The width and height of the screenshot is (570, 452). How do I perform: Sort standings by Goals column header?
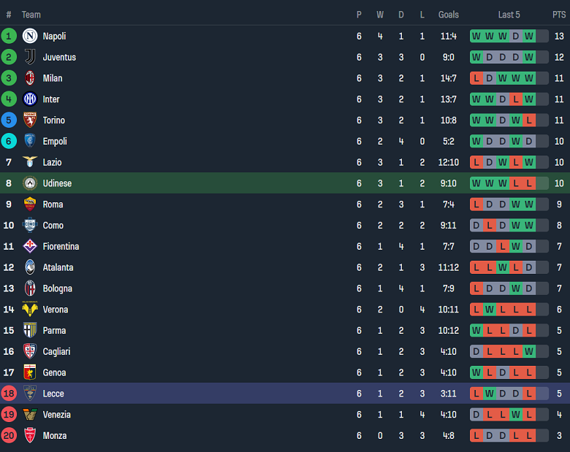coord(449,15)
